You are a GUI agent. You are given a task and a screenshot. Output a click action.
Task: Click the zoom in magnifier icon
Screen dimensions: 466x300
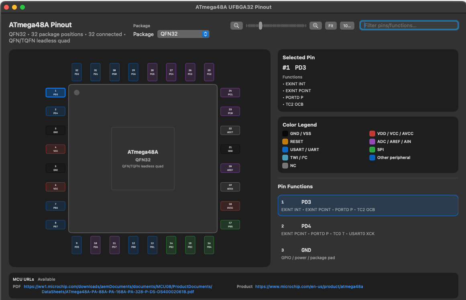[315, 26]
